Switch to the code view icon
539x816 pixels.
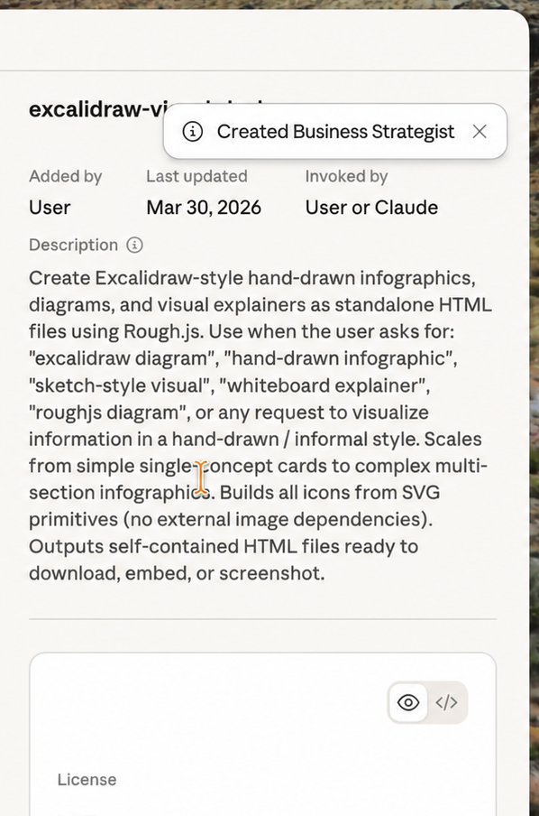(446, 702)
